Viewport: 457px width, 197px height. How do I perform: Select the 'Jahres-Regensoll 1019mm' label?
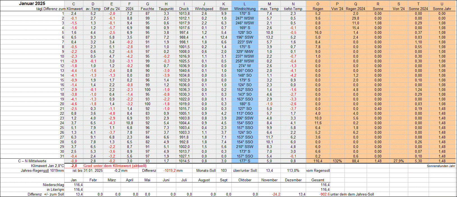coord(42,170)
